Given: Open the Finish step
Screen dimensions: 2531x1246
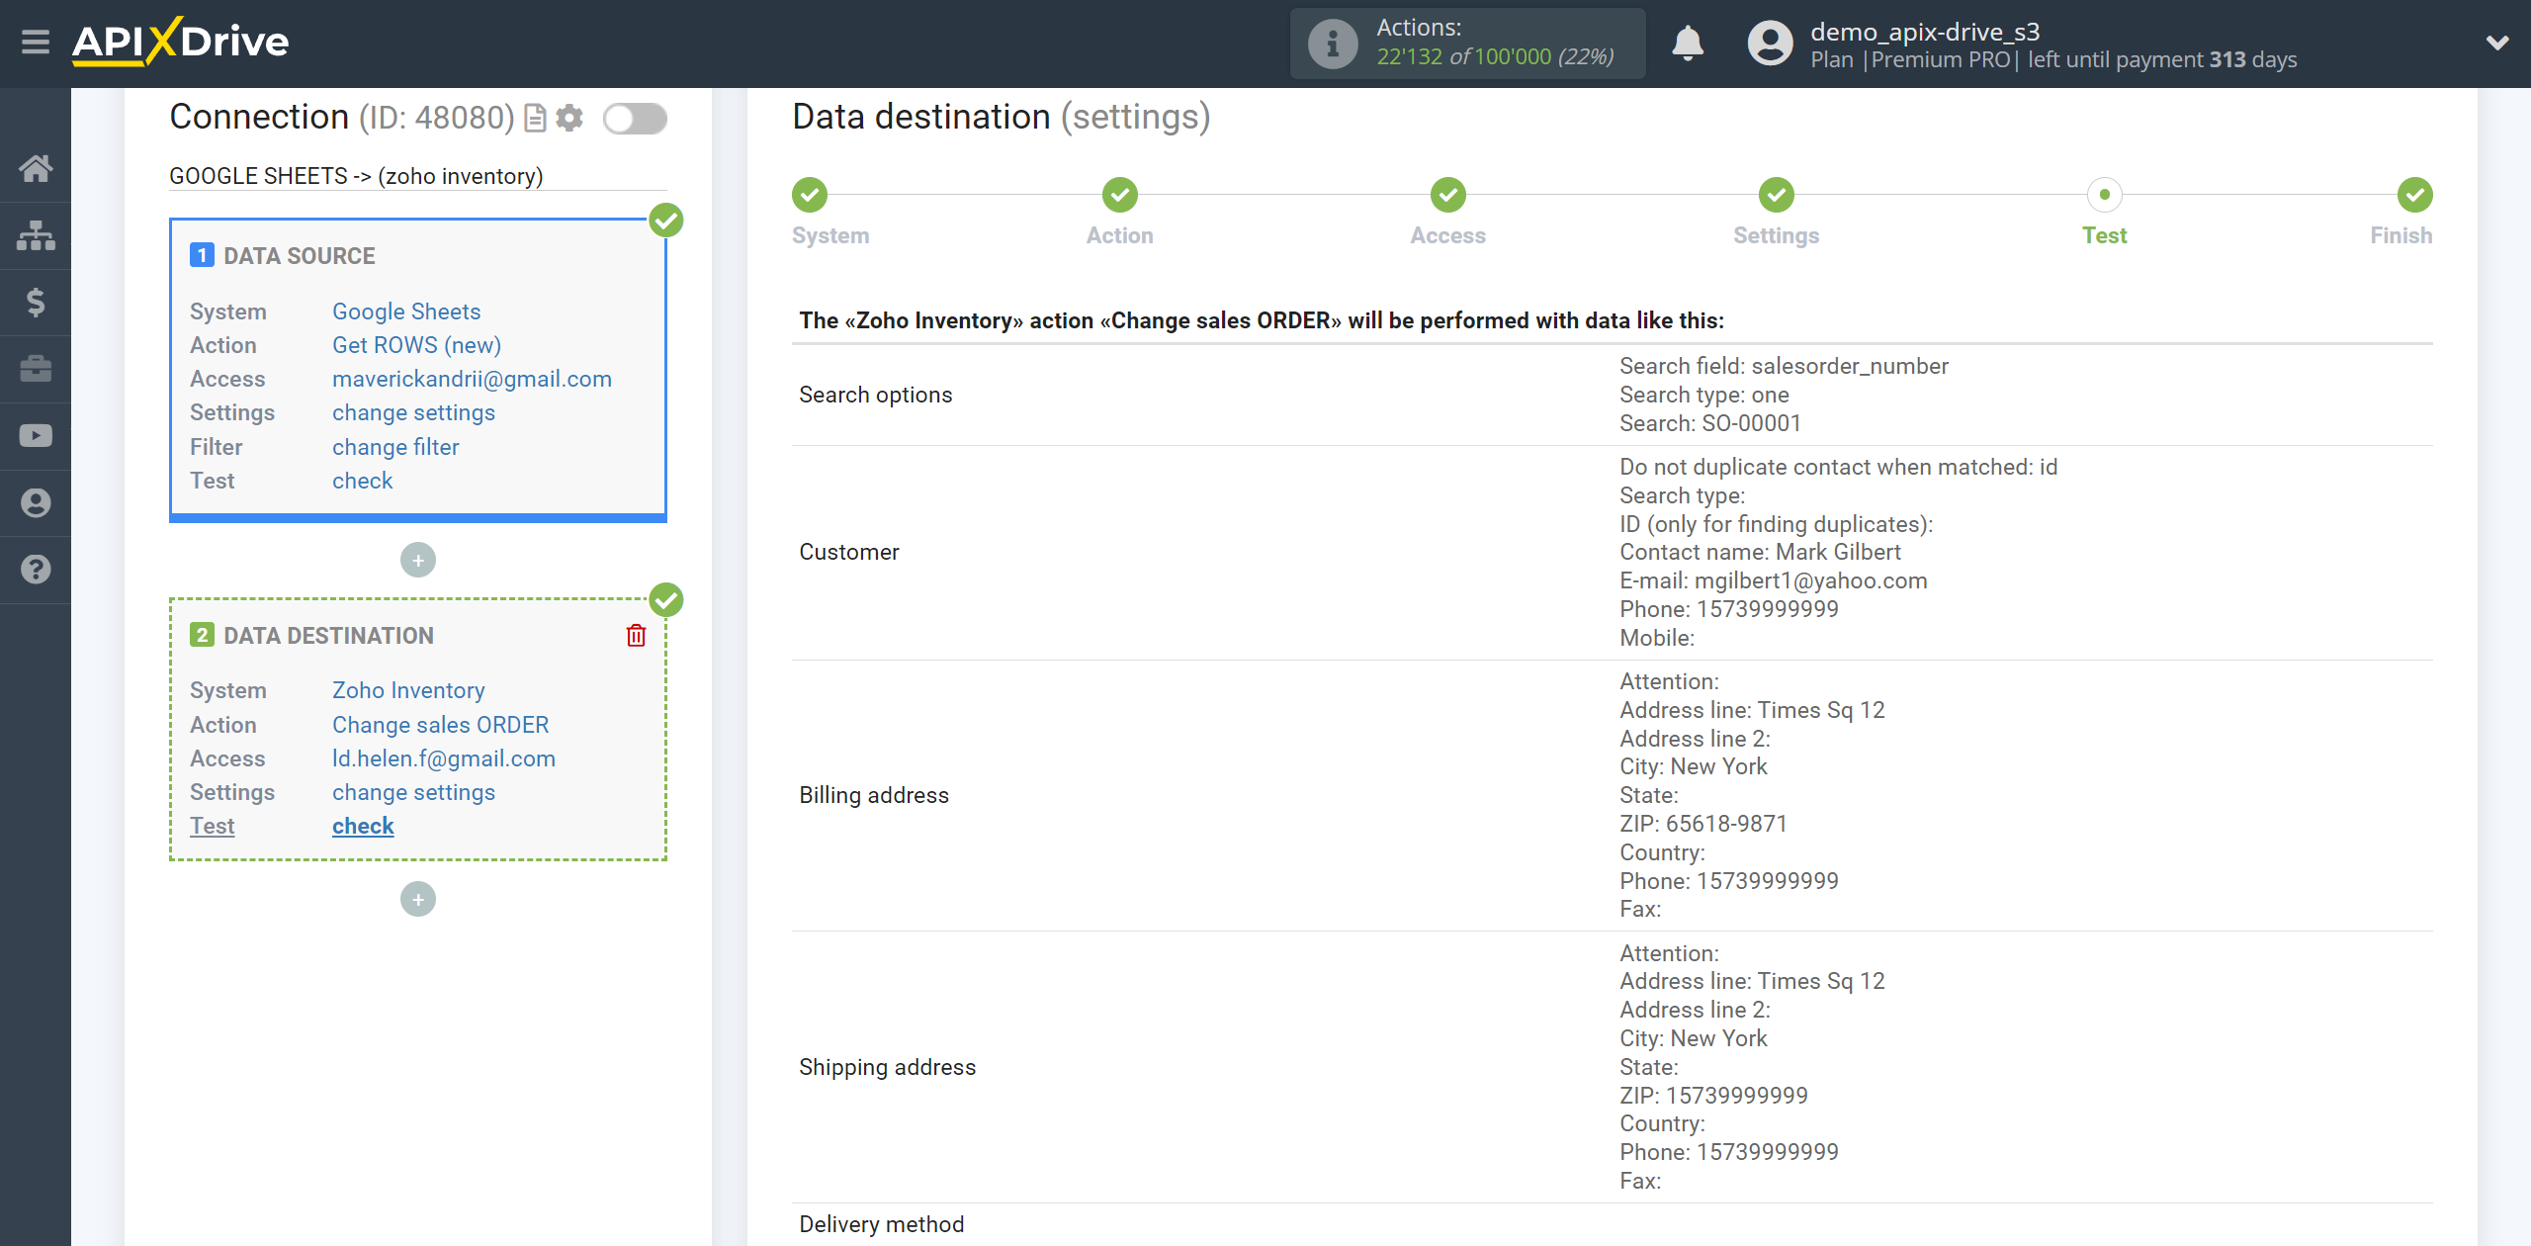Looking at the screenshot, I should pos(2415,196).
